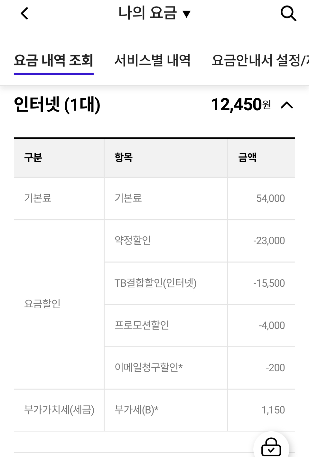Select the TB결합할인(인터넷) row item
309x457 pixels.
155,283
